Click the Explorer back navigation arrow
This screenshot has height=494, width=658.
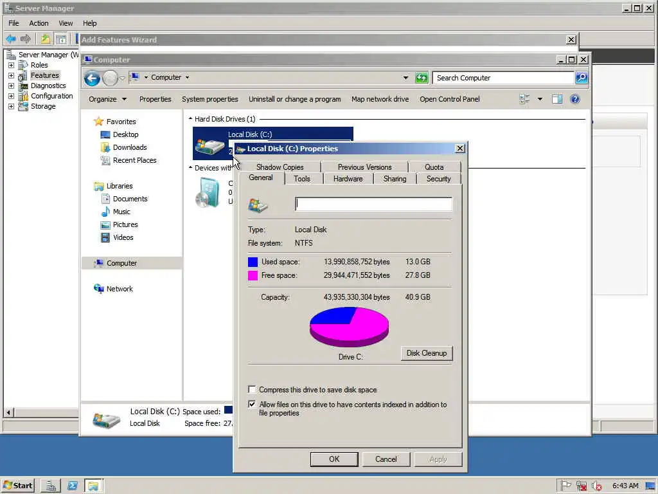pyautogui.click(x=92, y=78)
